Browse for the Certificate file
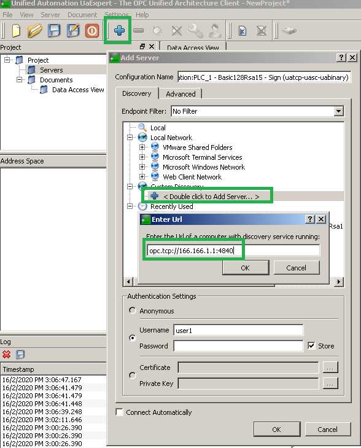 click(330, 367)
